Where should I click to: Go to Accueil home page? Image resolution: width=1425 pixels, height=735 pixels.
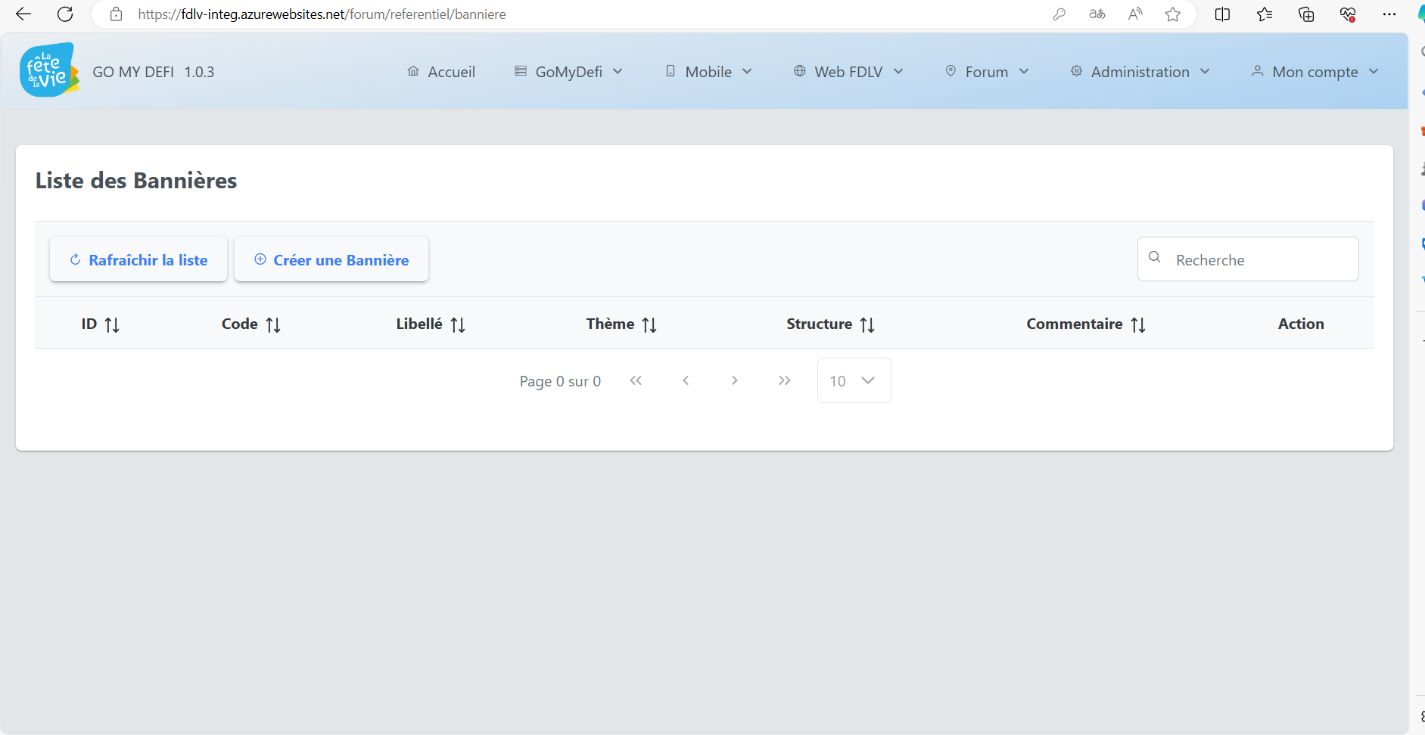click(442, 72)
